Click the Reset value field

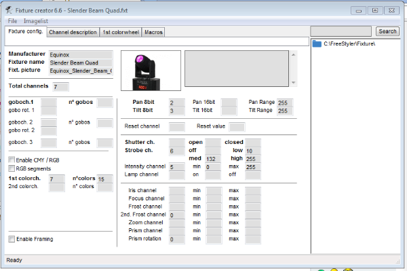click(237, 127)
